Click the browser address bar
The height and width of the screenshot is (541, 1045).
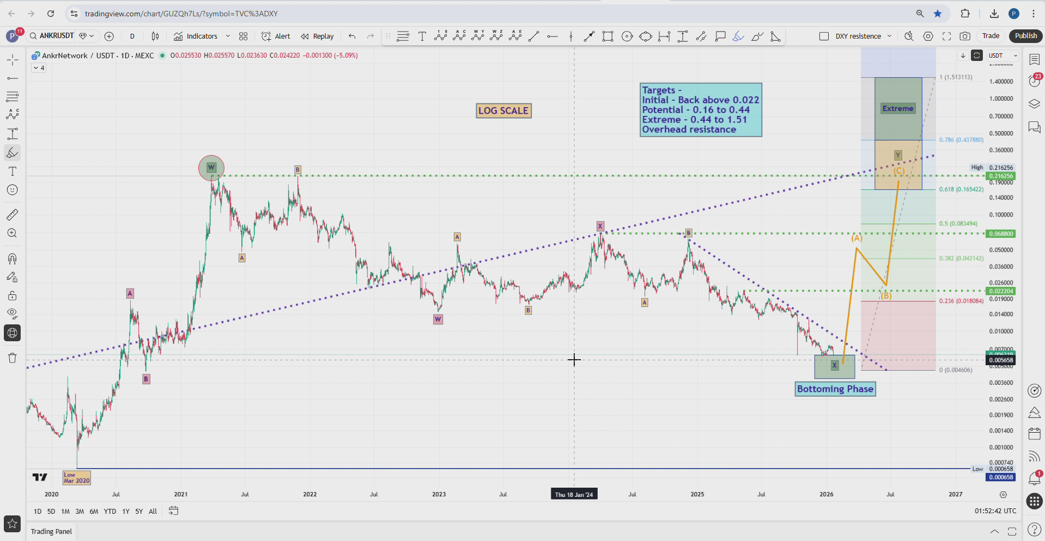click(x=327, y=13)
